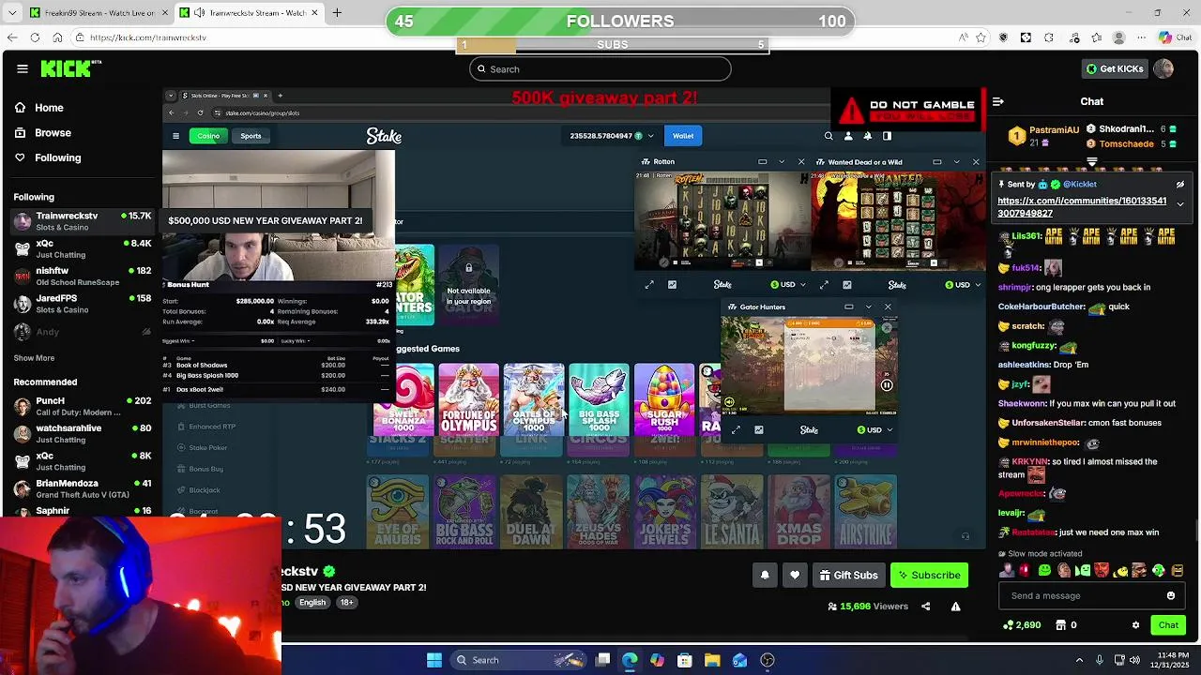Viewport: 1201px width, 675px height.
Task: Reload the page
Action: point(35,37)
